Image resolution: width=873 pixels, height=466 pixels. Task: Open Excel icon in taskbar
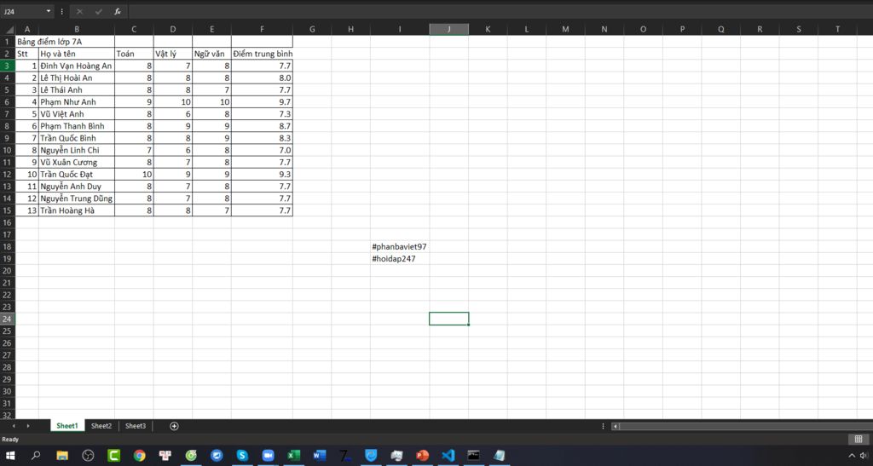click(293, 456)
